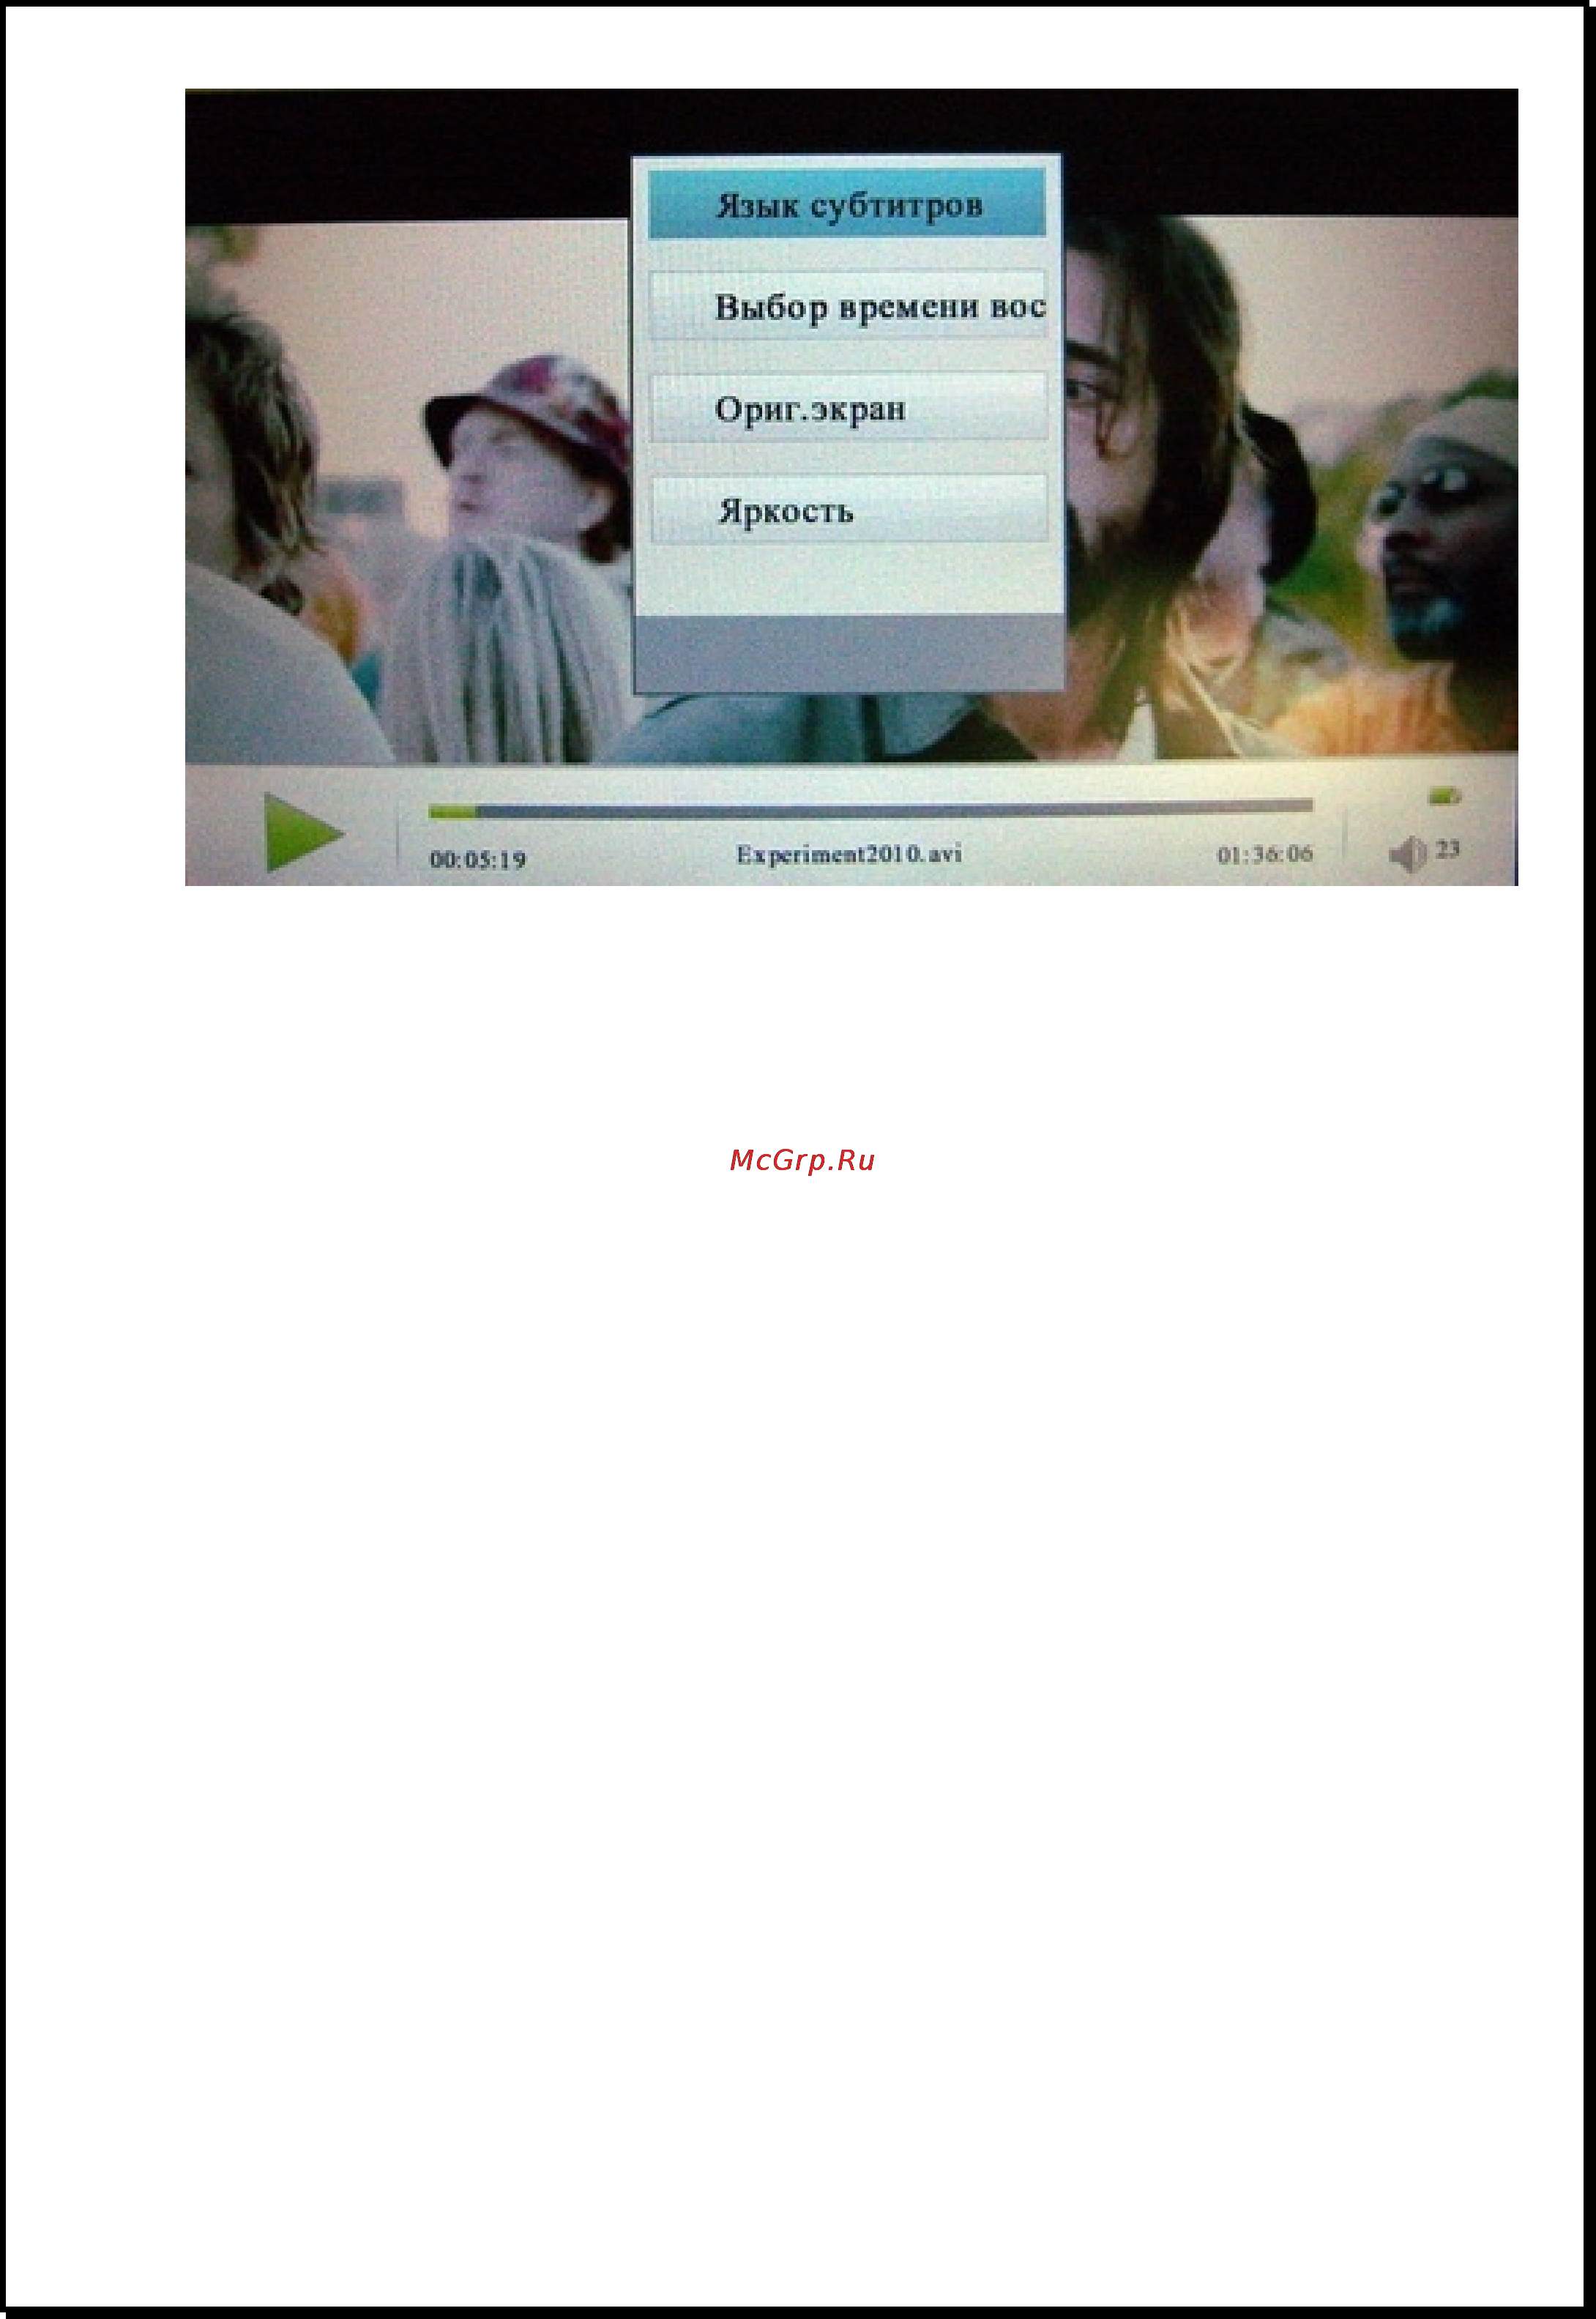Viewport: 1596px width, 2319px height.
Task: Select the Язык субтитров menu entry
Action: click(x=847, y=205)
